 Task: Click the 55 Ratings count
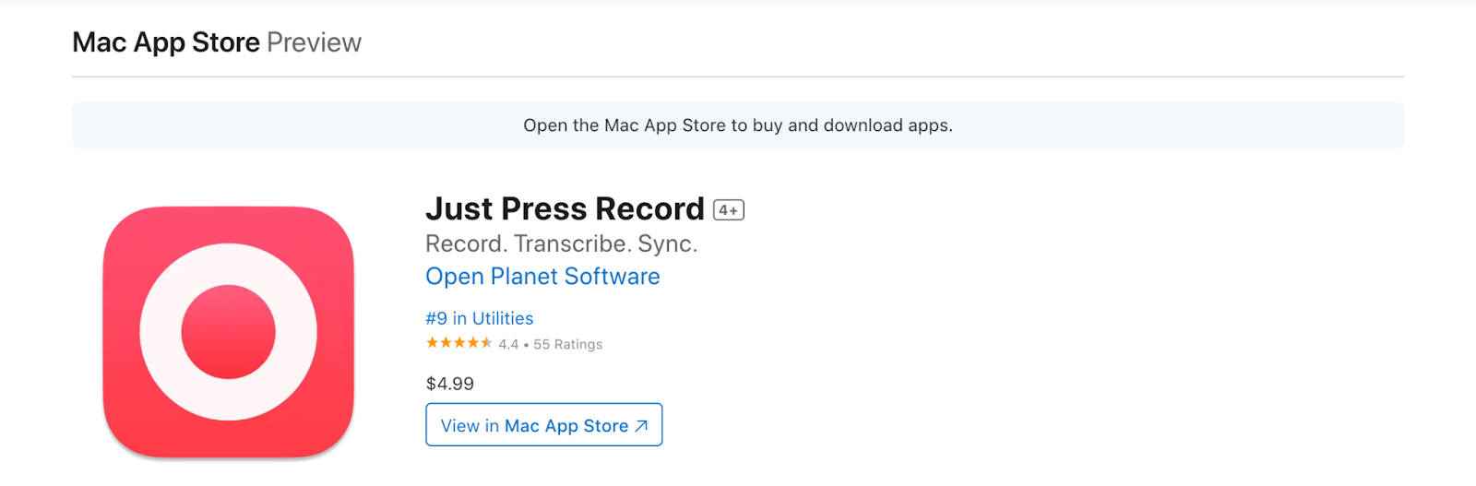568,344
